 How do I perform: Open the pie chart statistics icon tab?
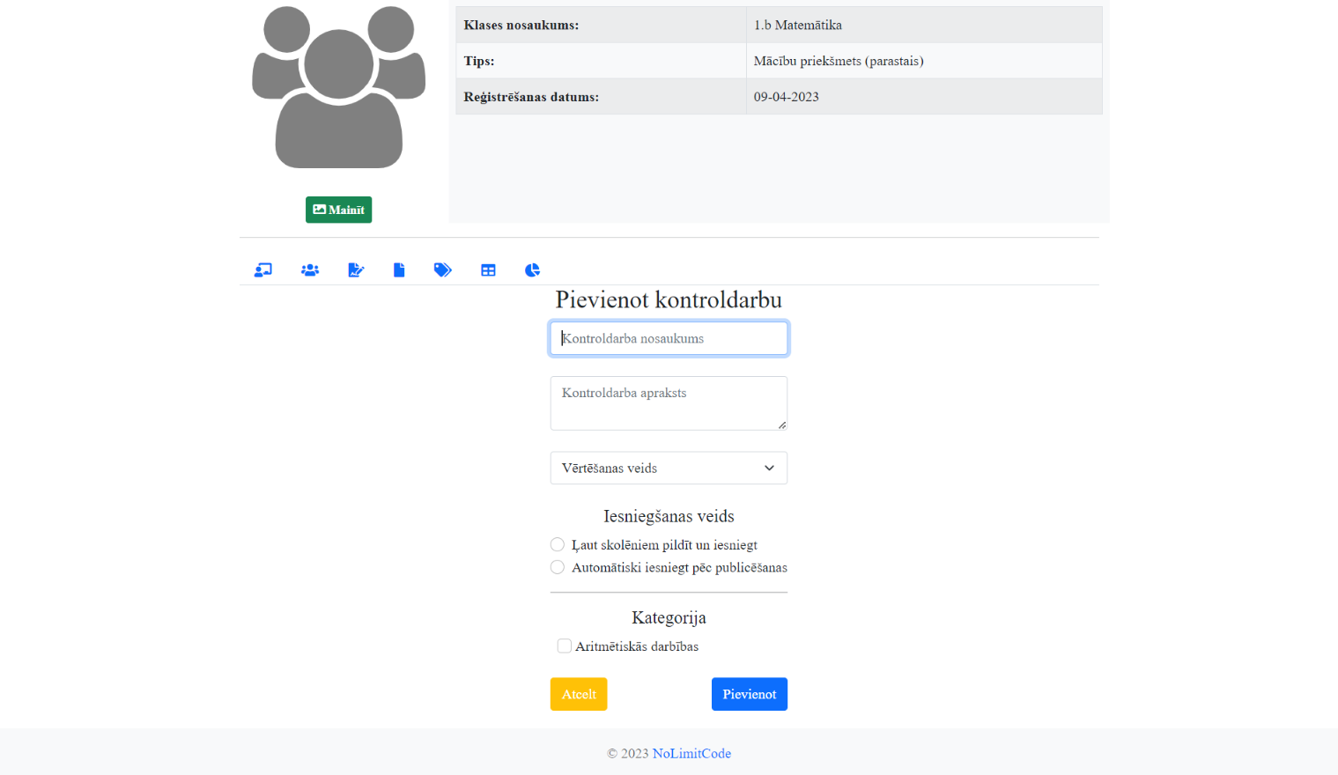[x=532, y=270]
